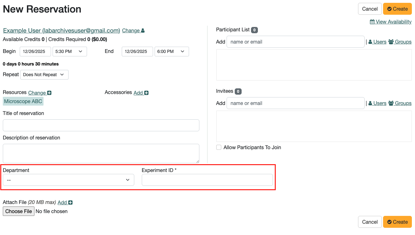Click the plus icon next to Resources Change
Image resolution: width=415 pixels, height=235 pixels.
(49, 92)
